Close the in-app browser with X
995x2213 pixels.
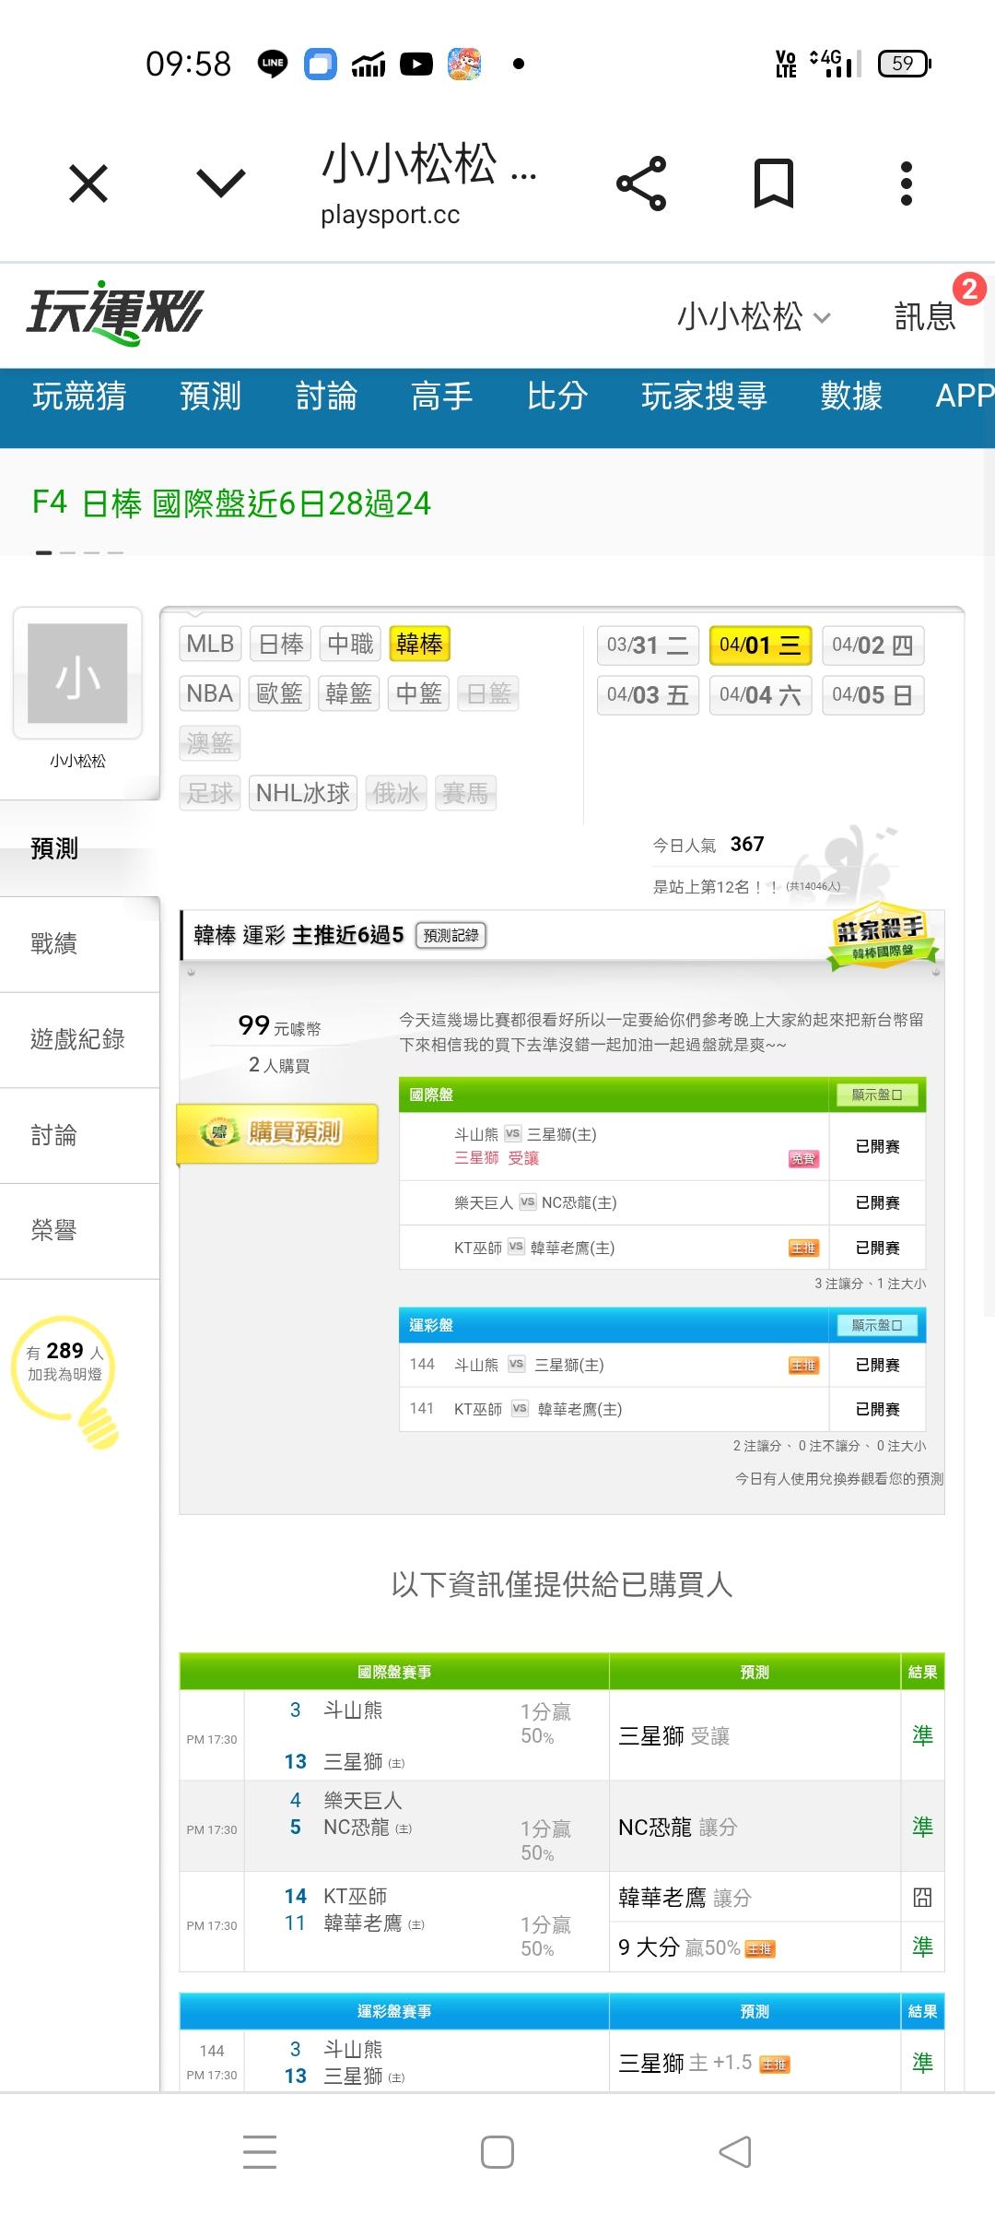click(x=88, y=183)
